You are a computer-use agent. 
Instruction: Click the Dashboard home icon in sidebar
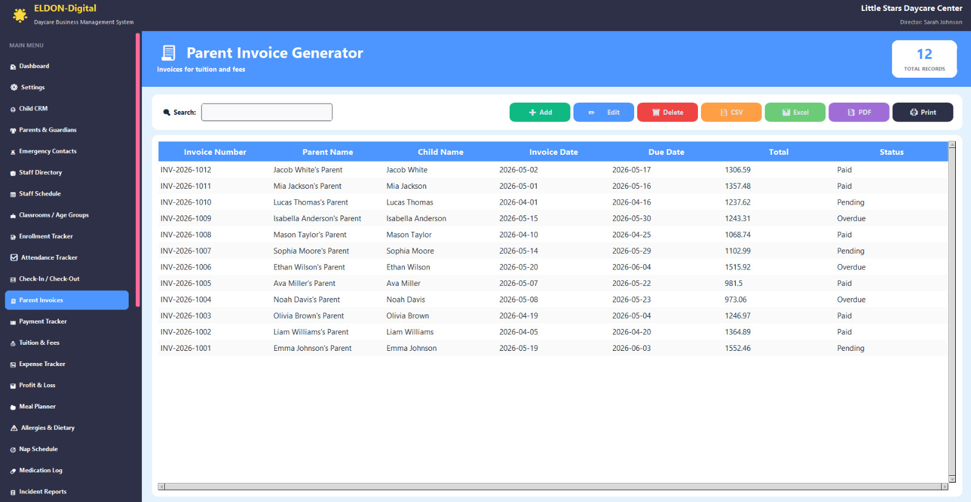[13, 67]
